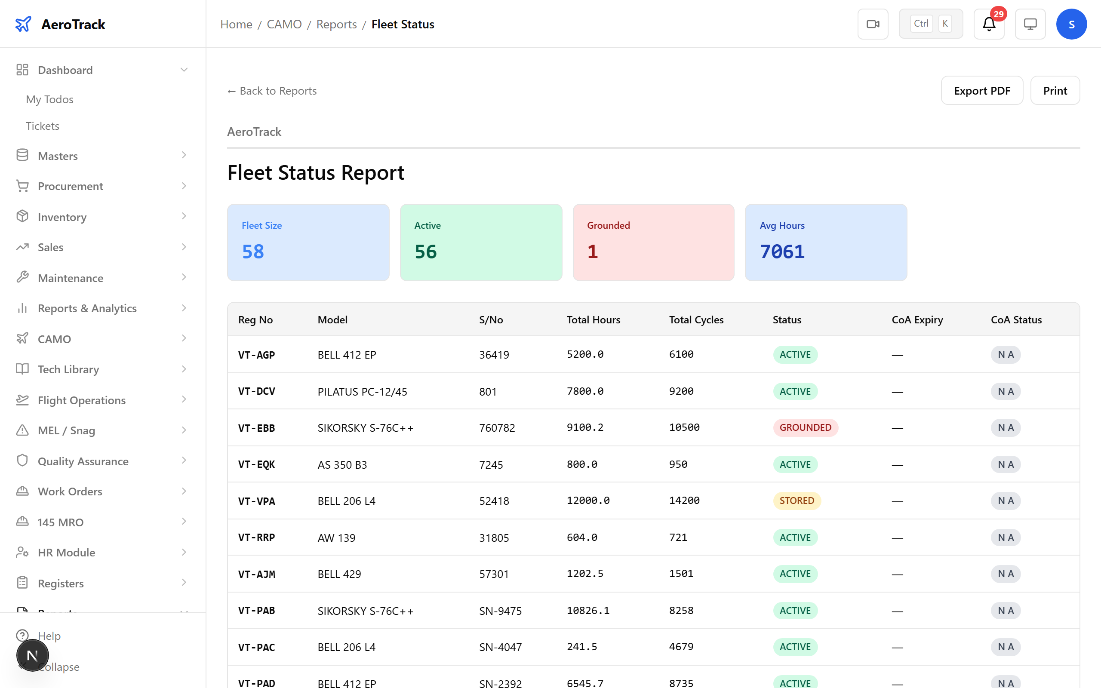Open the Ctrl K search field
The height and width of the screenshot is (688, 1101).
(x=930, y=23)
